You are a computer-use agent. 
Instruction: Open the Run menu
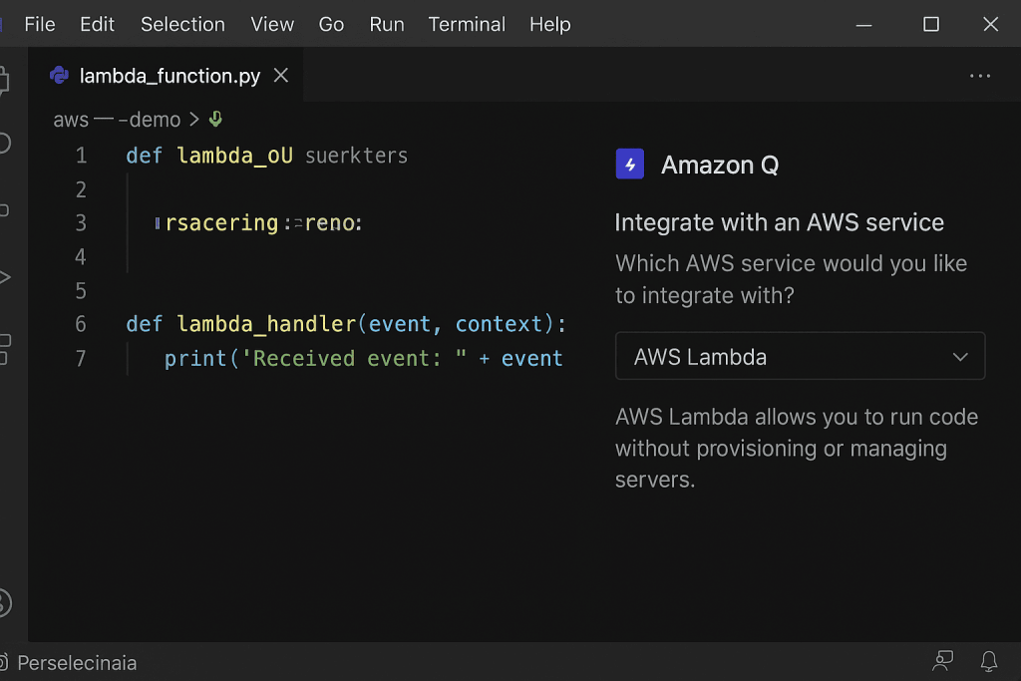[386, 24]
